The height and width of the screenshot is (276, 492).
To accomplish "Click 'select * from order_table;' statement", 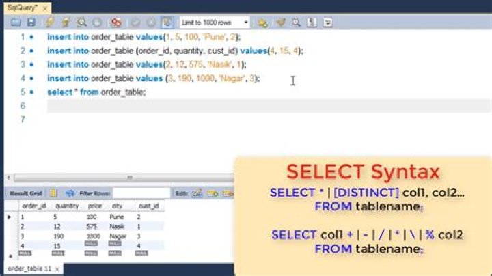I will (96, 92).
